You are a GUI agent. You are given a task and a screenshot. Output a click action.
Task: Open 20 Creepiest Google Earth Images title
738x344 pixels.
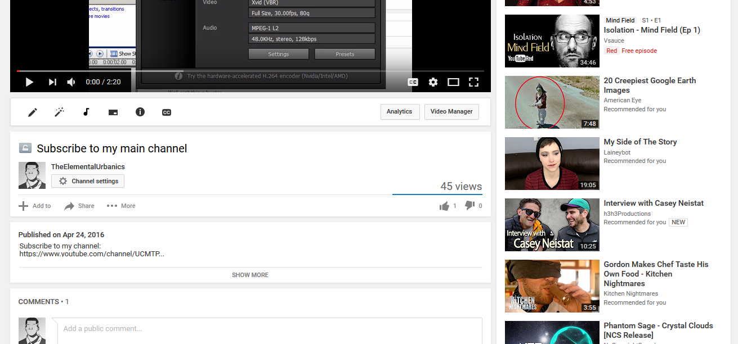click(650, 85)
